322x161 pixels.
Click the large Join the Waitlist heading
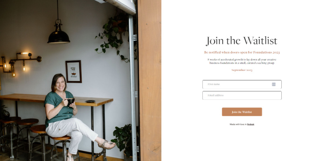click(x=242, y=41)
